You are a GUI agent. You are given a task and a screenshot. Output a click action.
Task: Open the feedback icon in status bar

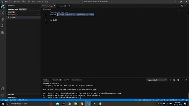(x=183, y=100)
